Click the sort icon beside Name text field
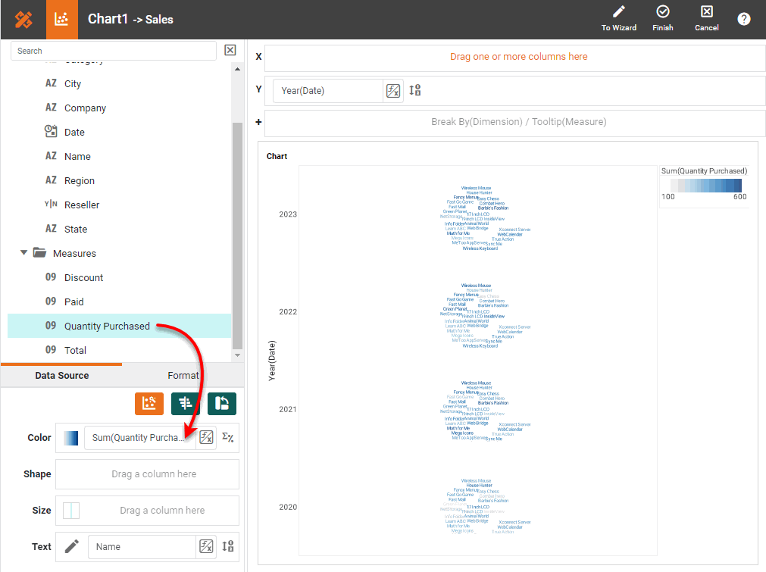The image size is (766, 572). pyautogui.click(x=227, y=546)
